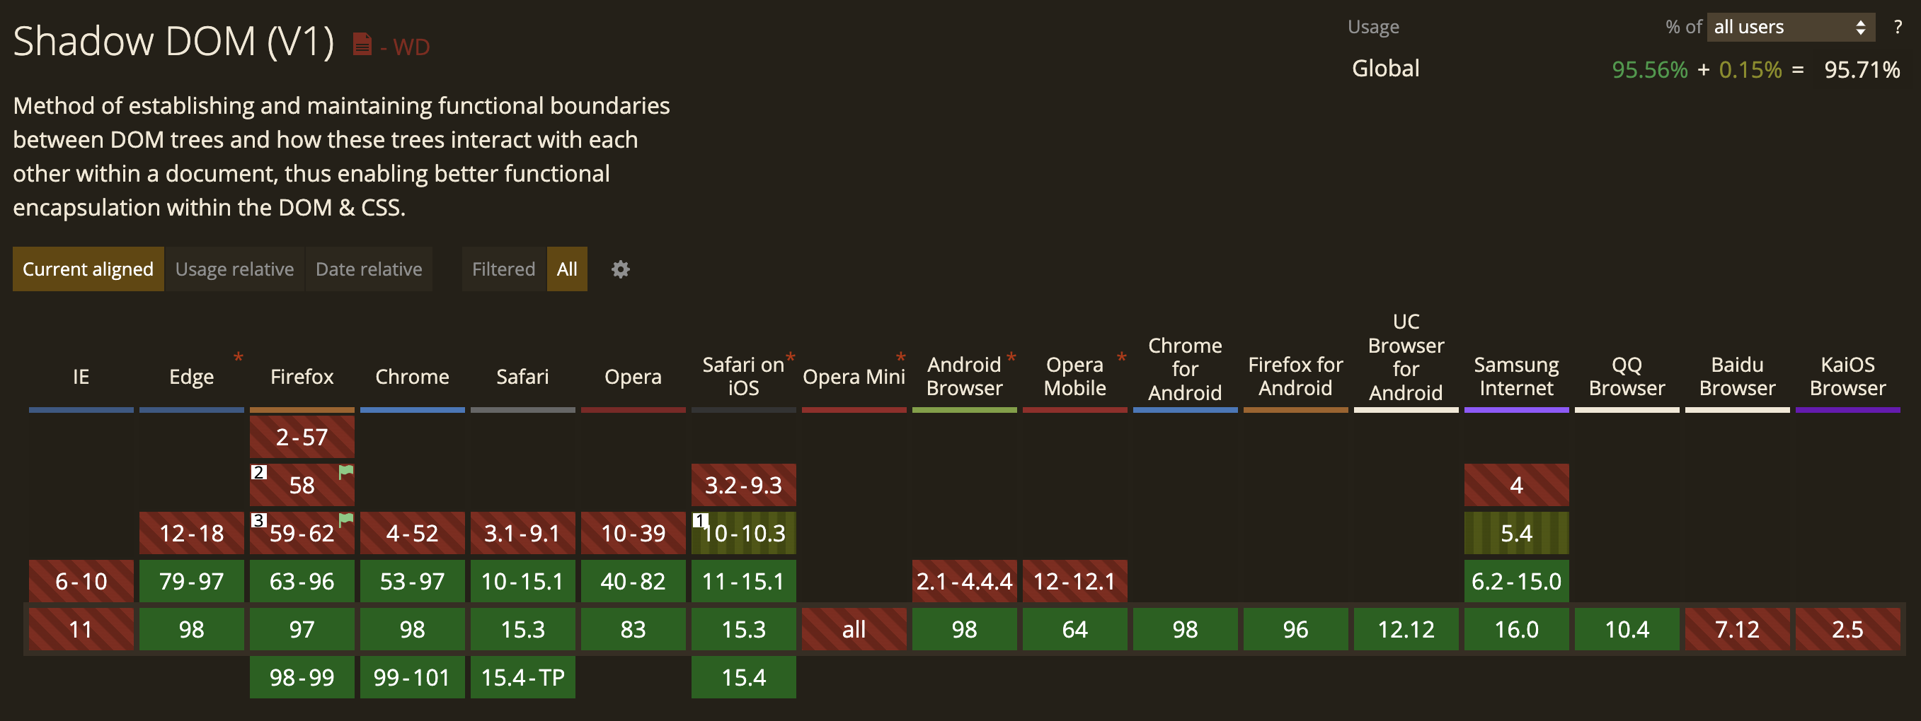The height and width of the screenshot is (721, 1921).
Task: Select the All browsers option
Action: tap(567, 269)
